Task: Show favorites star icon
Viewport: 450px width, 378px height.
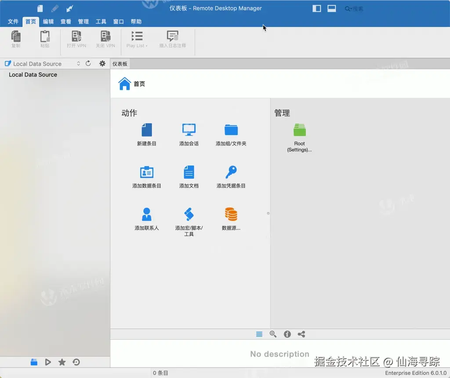Action: (62, 362)
